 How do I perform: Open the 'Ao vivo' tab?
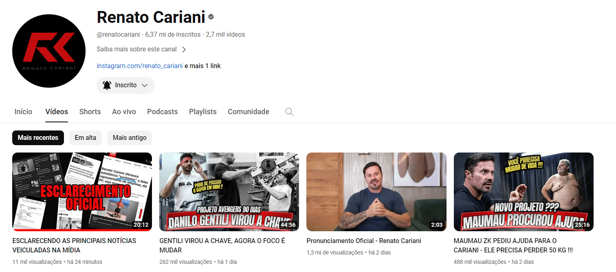point(124,111)
